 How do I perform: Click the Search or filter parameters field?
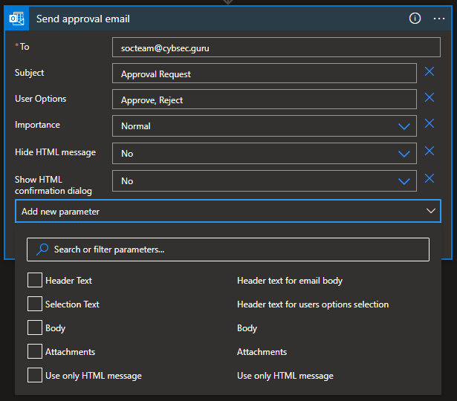tap(228, 250)
